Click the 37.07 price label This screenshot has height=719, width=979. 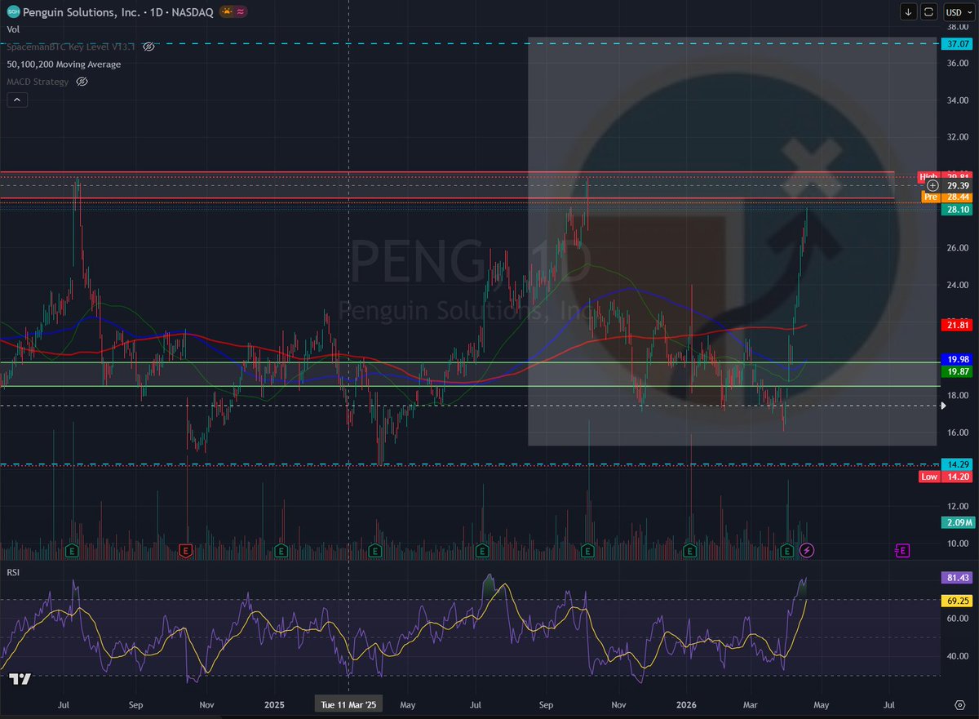pyautogui.click(x=955, y=43)
